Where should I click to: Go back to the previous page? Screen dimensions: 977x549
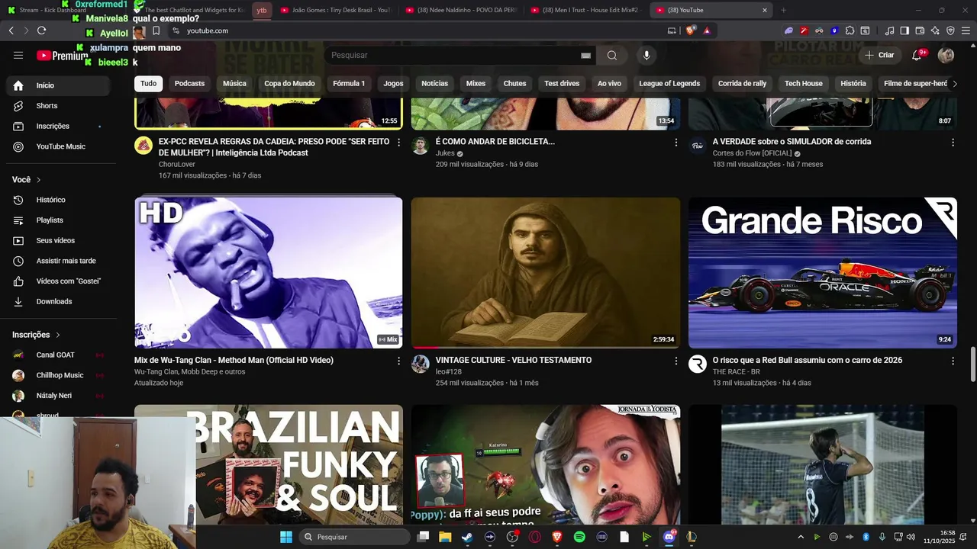click(11, 30)
